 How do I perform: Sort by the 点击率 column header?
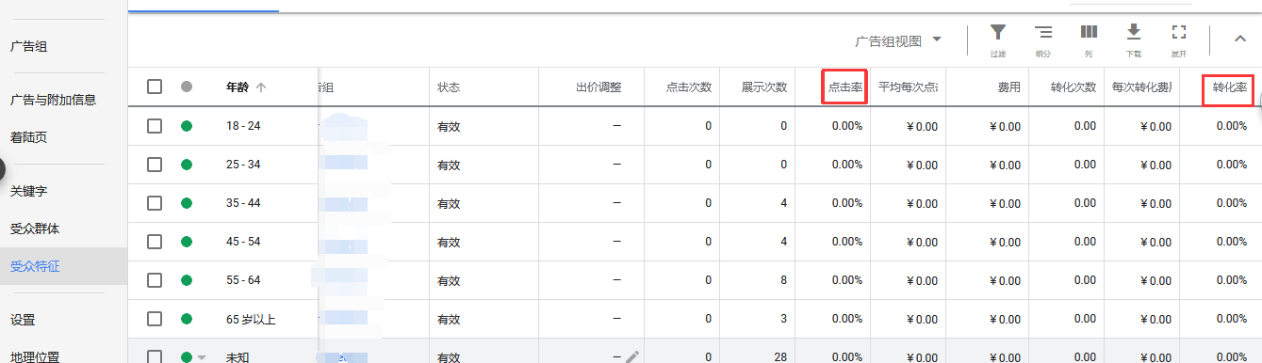point(844,87)
